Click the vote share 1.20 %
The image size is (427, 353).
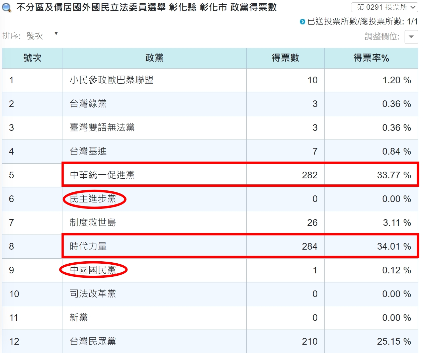pos(397,80)
